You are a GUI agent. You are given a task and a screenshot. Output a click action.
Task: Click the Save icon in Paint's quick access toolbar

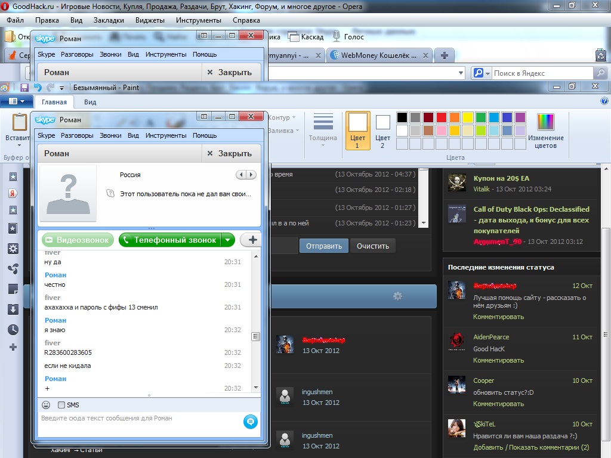pyautogui.click(x=24, y=88)
